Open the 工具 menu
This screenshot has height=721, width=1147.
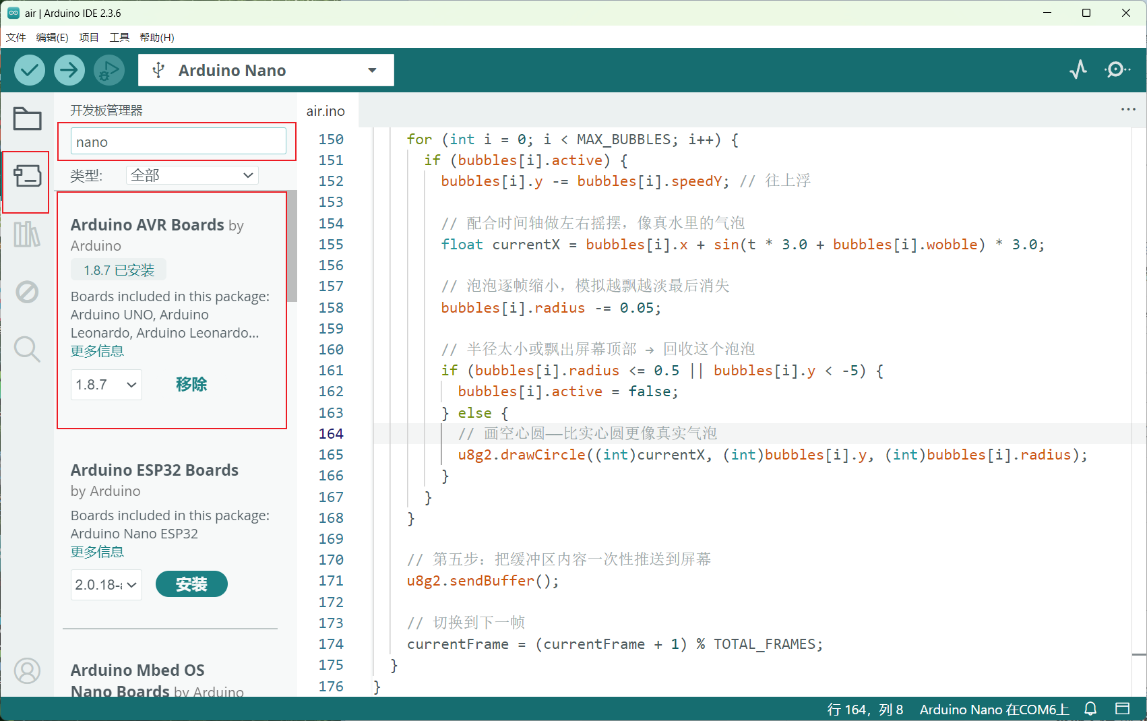(x=119, y=37)
